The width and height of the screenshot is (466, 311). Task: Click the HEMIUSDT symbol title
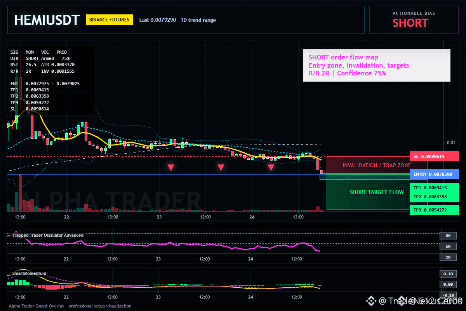click(47, 20)
